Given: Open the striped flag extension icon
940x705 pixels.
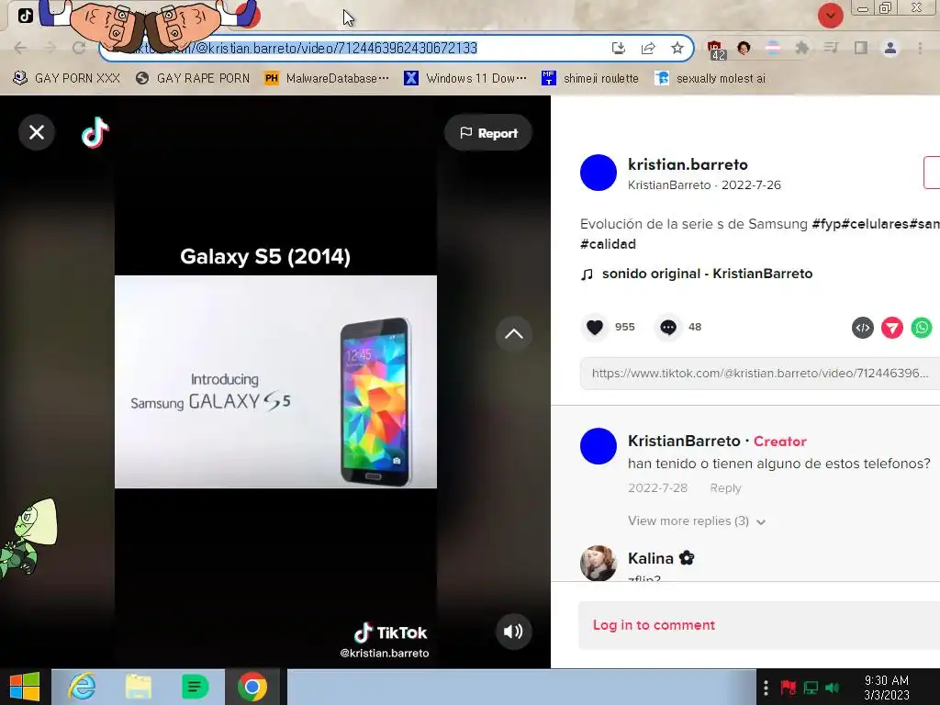Looking at the screenshot, I should [773, 48].
